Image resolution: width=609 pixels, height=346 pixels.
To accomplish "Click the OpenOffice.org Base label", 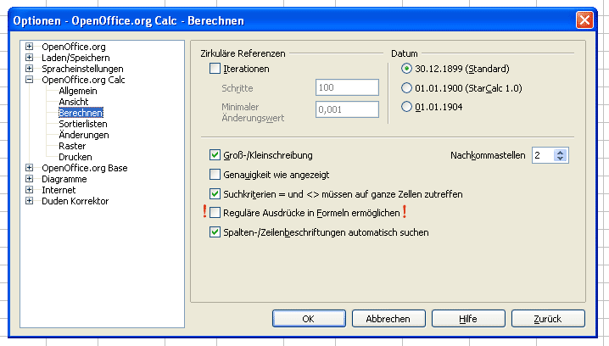I will (x=85, y=168).
